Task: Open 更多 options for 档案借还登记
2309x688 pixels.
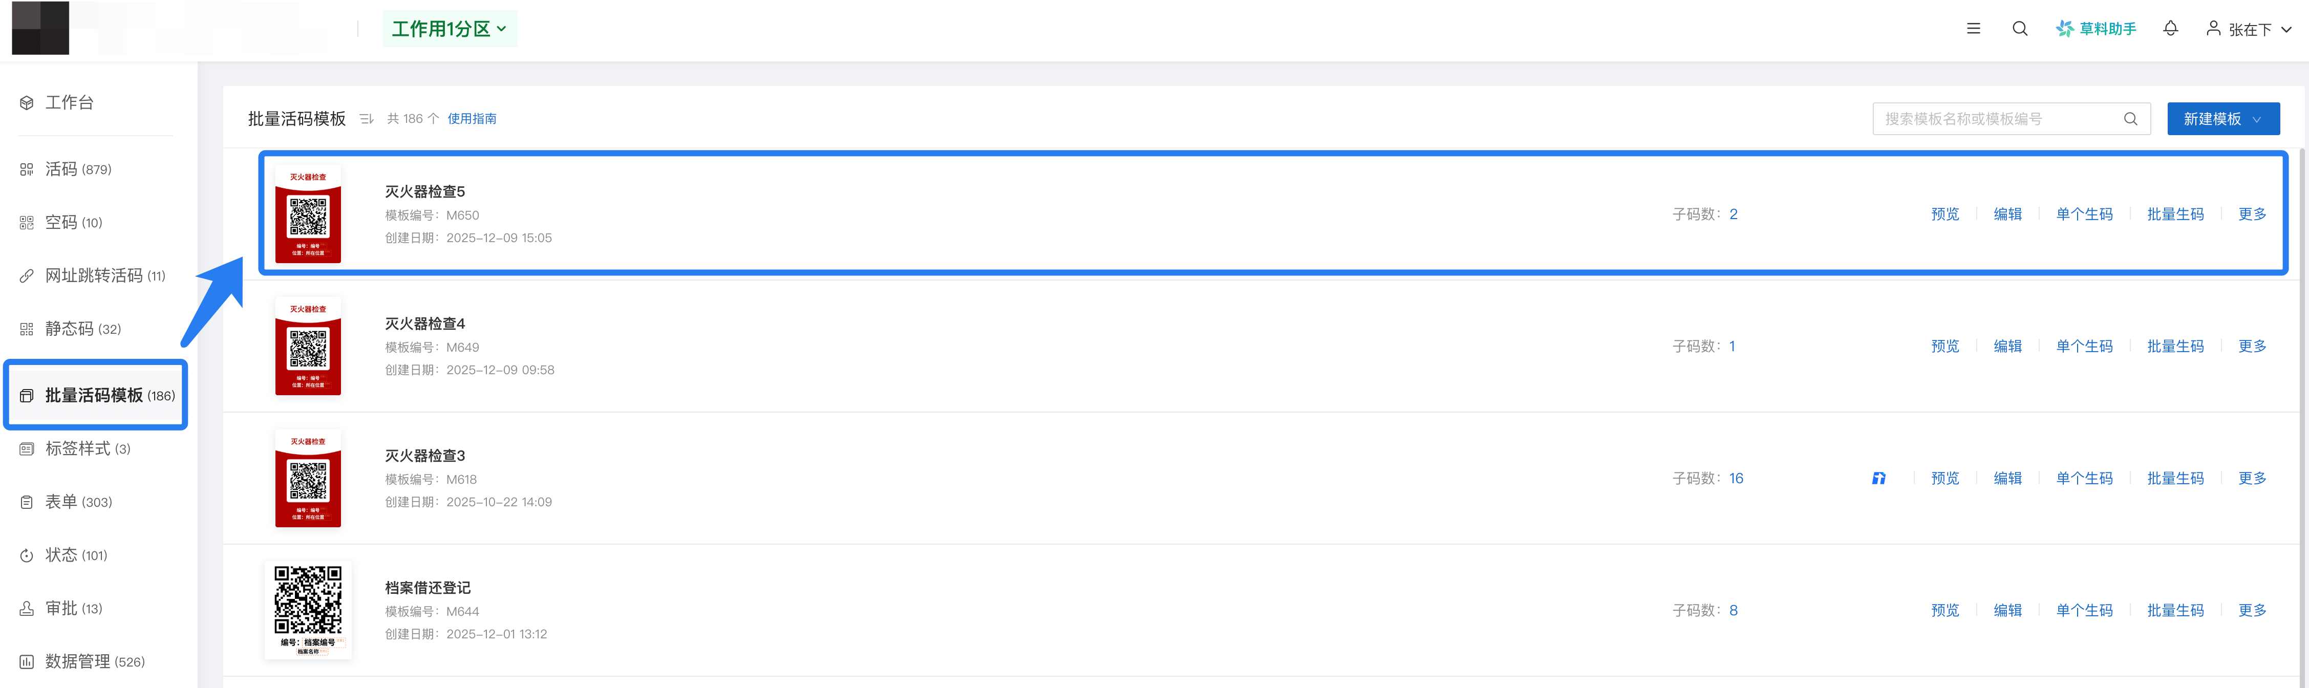Action: pyautogui.click(x=2252, y=610)
